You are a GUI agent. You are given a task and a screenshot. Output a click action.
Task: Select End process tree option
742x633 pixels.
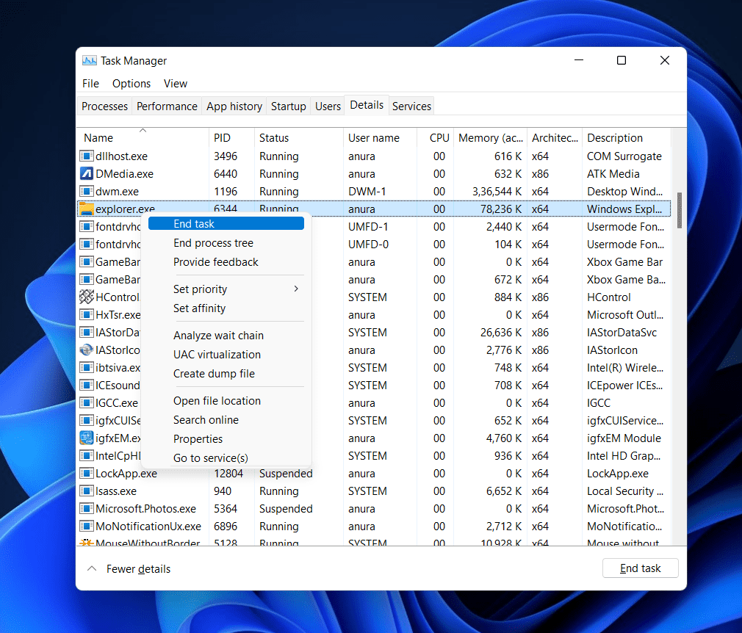213,243
